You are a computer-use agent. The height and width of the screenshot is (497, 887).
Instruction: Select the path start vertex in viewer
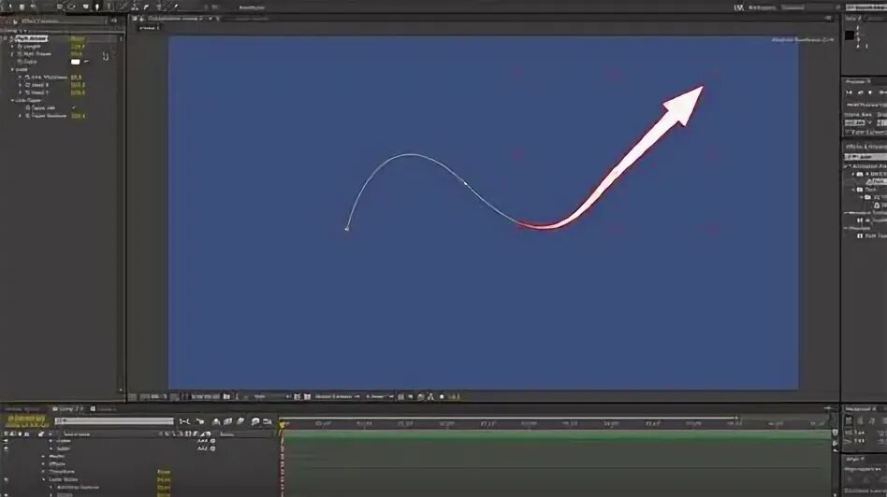pos(347,228)
